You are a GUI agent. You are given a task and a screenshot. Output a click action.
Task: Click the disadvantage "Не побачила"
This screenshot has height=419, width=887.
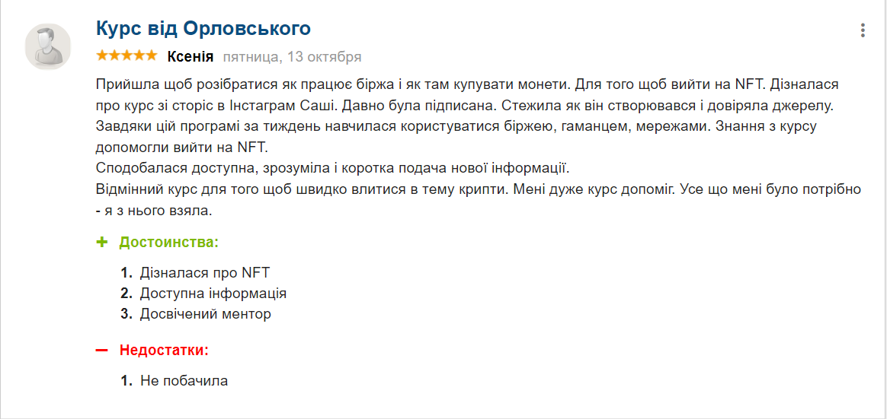[184, 380]
